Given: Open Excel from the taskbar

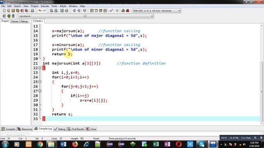Looking at the screenshot, I should tap(156, 144).
